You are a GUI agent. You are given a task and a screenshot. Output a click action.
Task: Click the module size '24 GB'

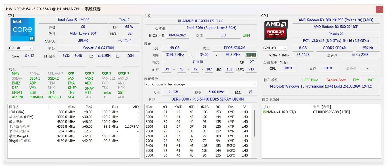pyautogui.click(x=173, y=92)
